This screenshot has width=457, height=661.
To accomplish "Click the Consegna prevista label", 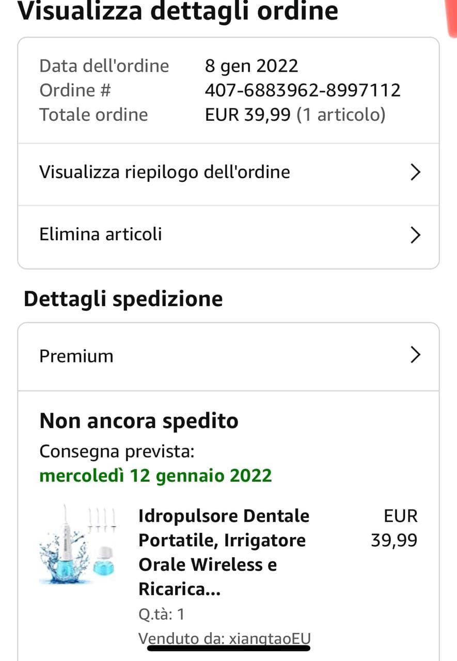I will click(117, 451).
